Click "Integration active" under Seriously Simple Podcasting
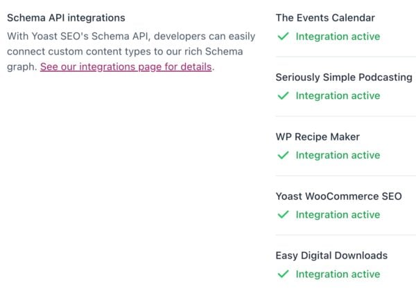The height and width of the screenshot is (291, 416). click(x=338, y=96)
